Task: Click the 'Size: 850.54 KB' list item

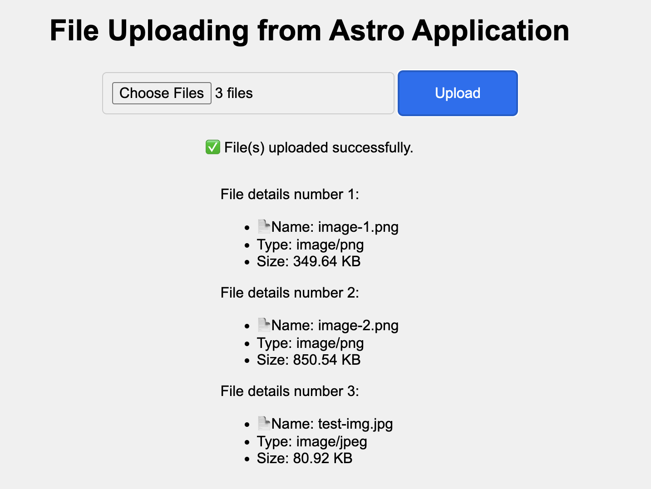Action: [308, 360]
